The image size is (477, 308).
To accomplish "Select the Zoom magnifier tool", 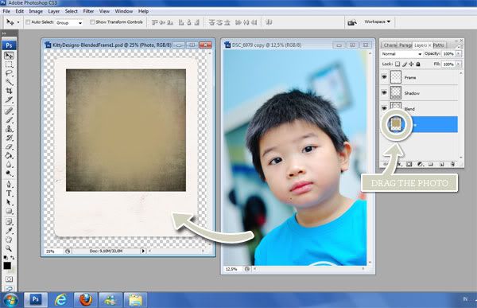I will [9, 248].
